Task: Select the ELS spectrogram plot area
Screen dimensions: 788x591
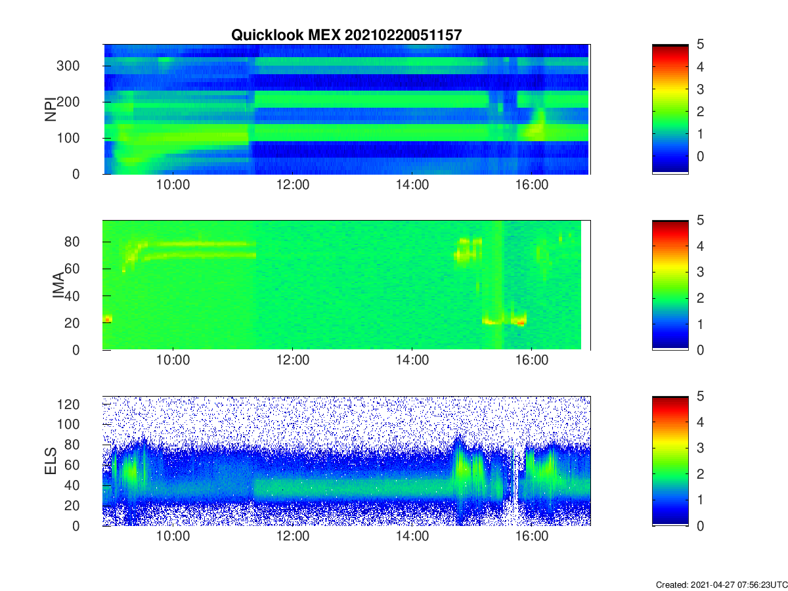Action: coord(346,461)
